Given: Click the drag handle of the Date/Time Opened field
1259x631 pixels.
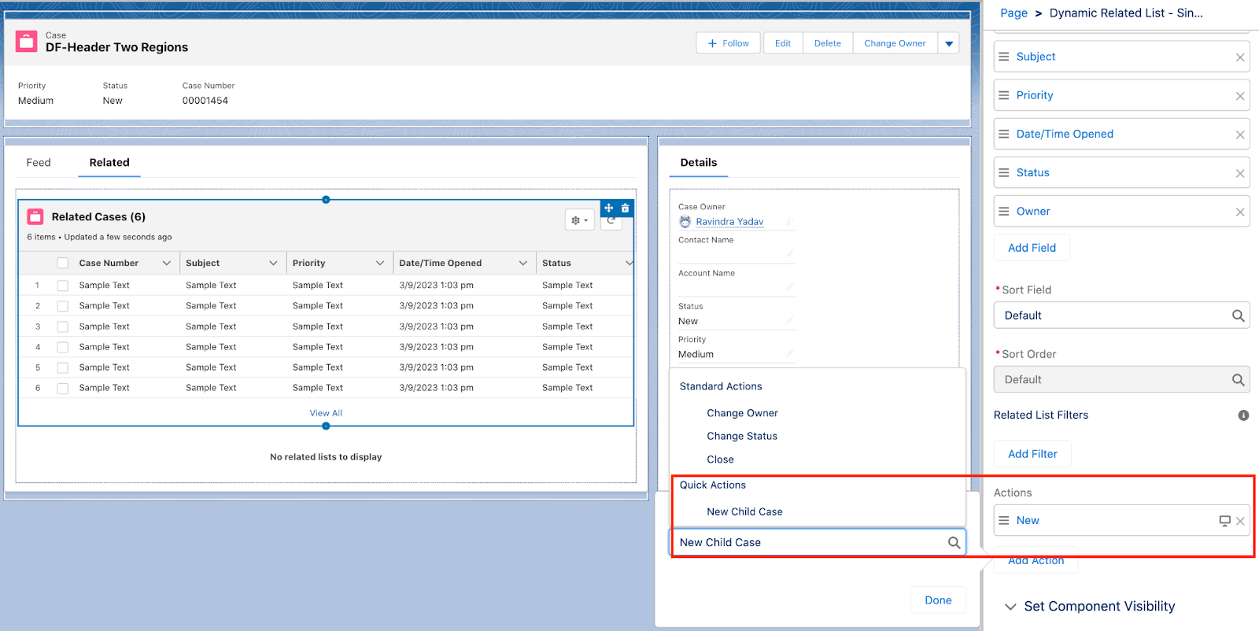Looking at the screenshot, I should point(1004,134).
